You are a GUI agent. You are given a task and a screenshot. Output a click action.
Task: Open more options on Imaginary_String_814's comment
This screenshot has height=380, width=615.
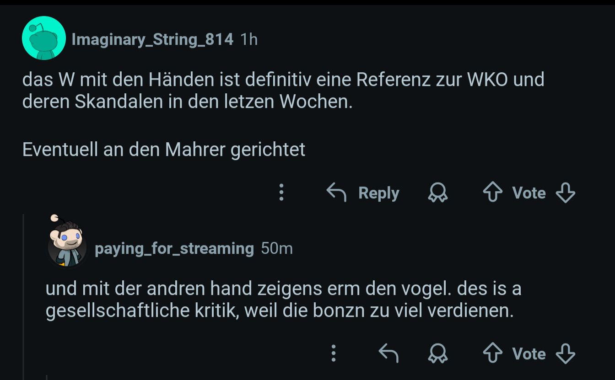tap(281, 193)
